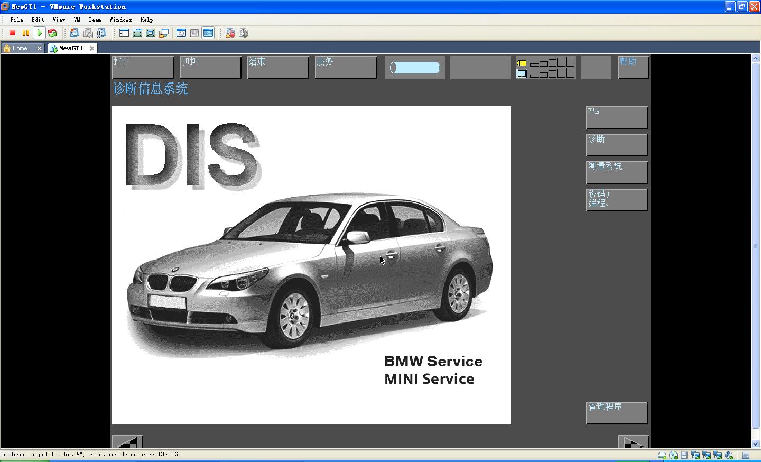Screen dimensions: 761x462
Task: Click the 诊断信息系统 title text
Action: (x=150, y=88)
